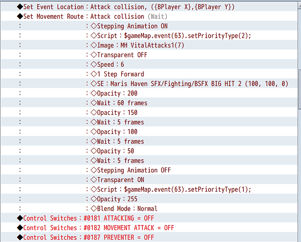The height and width of the screenshot is (242, 301).
Task: Select the Stepping Animation ON line
Action: pos(149,26)
